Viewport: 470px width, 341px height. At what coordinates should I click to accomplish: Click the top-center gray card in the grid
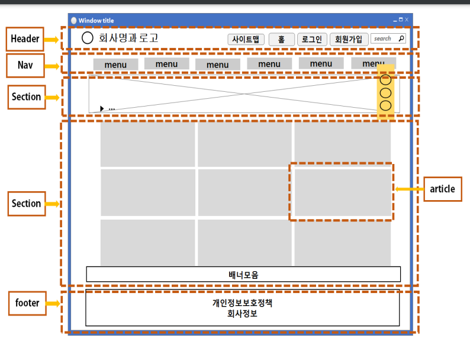244,144
